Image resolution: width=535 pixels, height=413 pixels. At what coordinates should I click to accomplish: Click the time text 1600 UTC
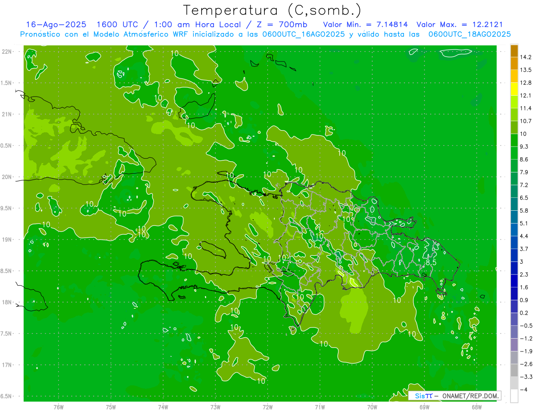pyautogui.click(x=118, y=25)
